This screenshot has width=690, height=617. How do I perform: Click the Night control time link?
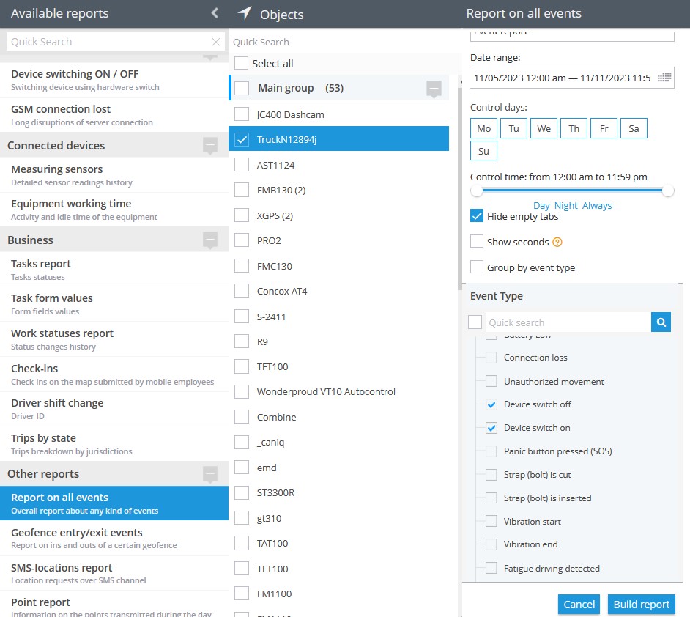click(x=565, y=206)
